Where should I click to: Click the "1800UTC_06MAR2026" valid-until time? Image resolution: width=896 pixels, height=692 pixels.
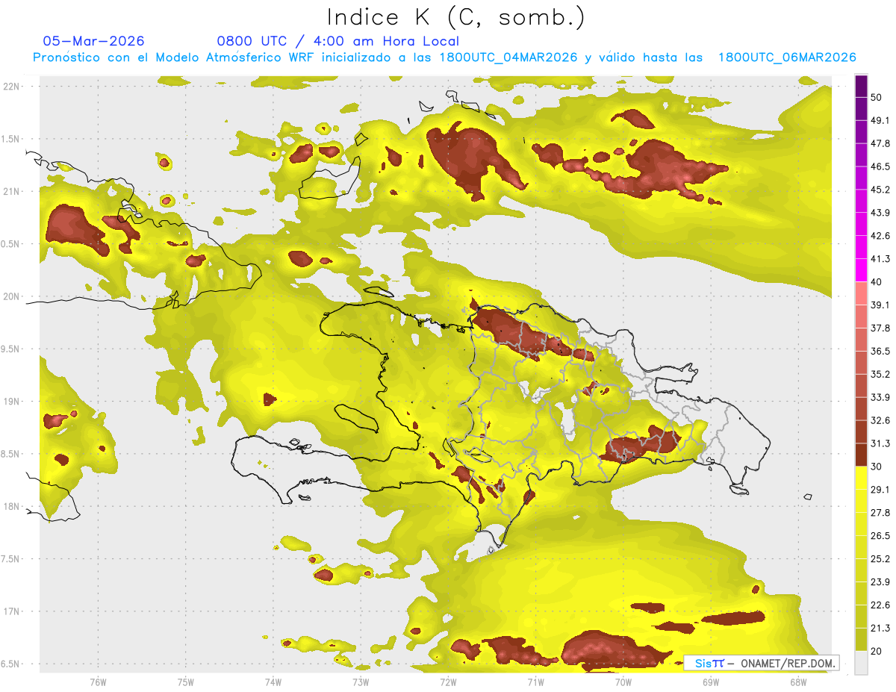[787, 57]
